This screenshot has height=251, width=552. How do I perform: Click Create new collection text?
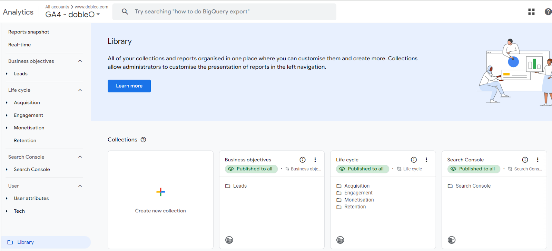160,211
